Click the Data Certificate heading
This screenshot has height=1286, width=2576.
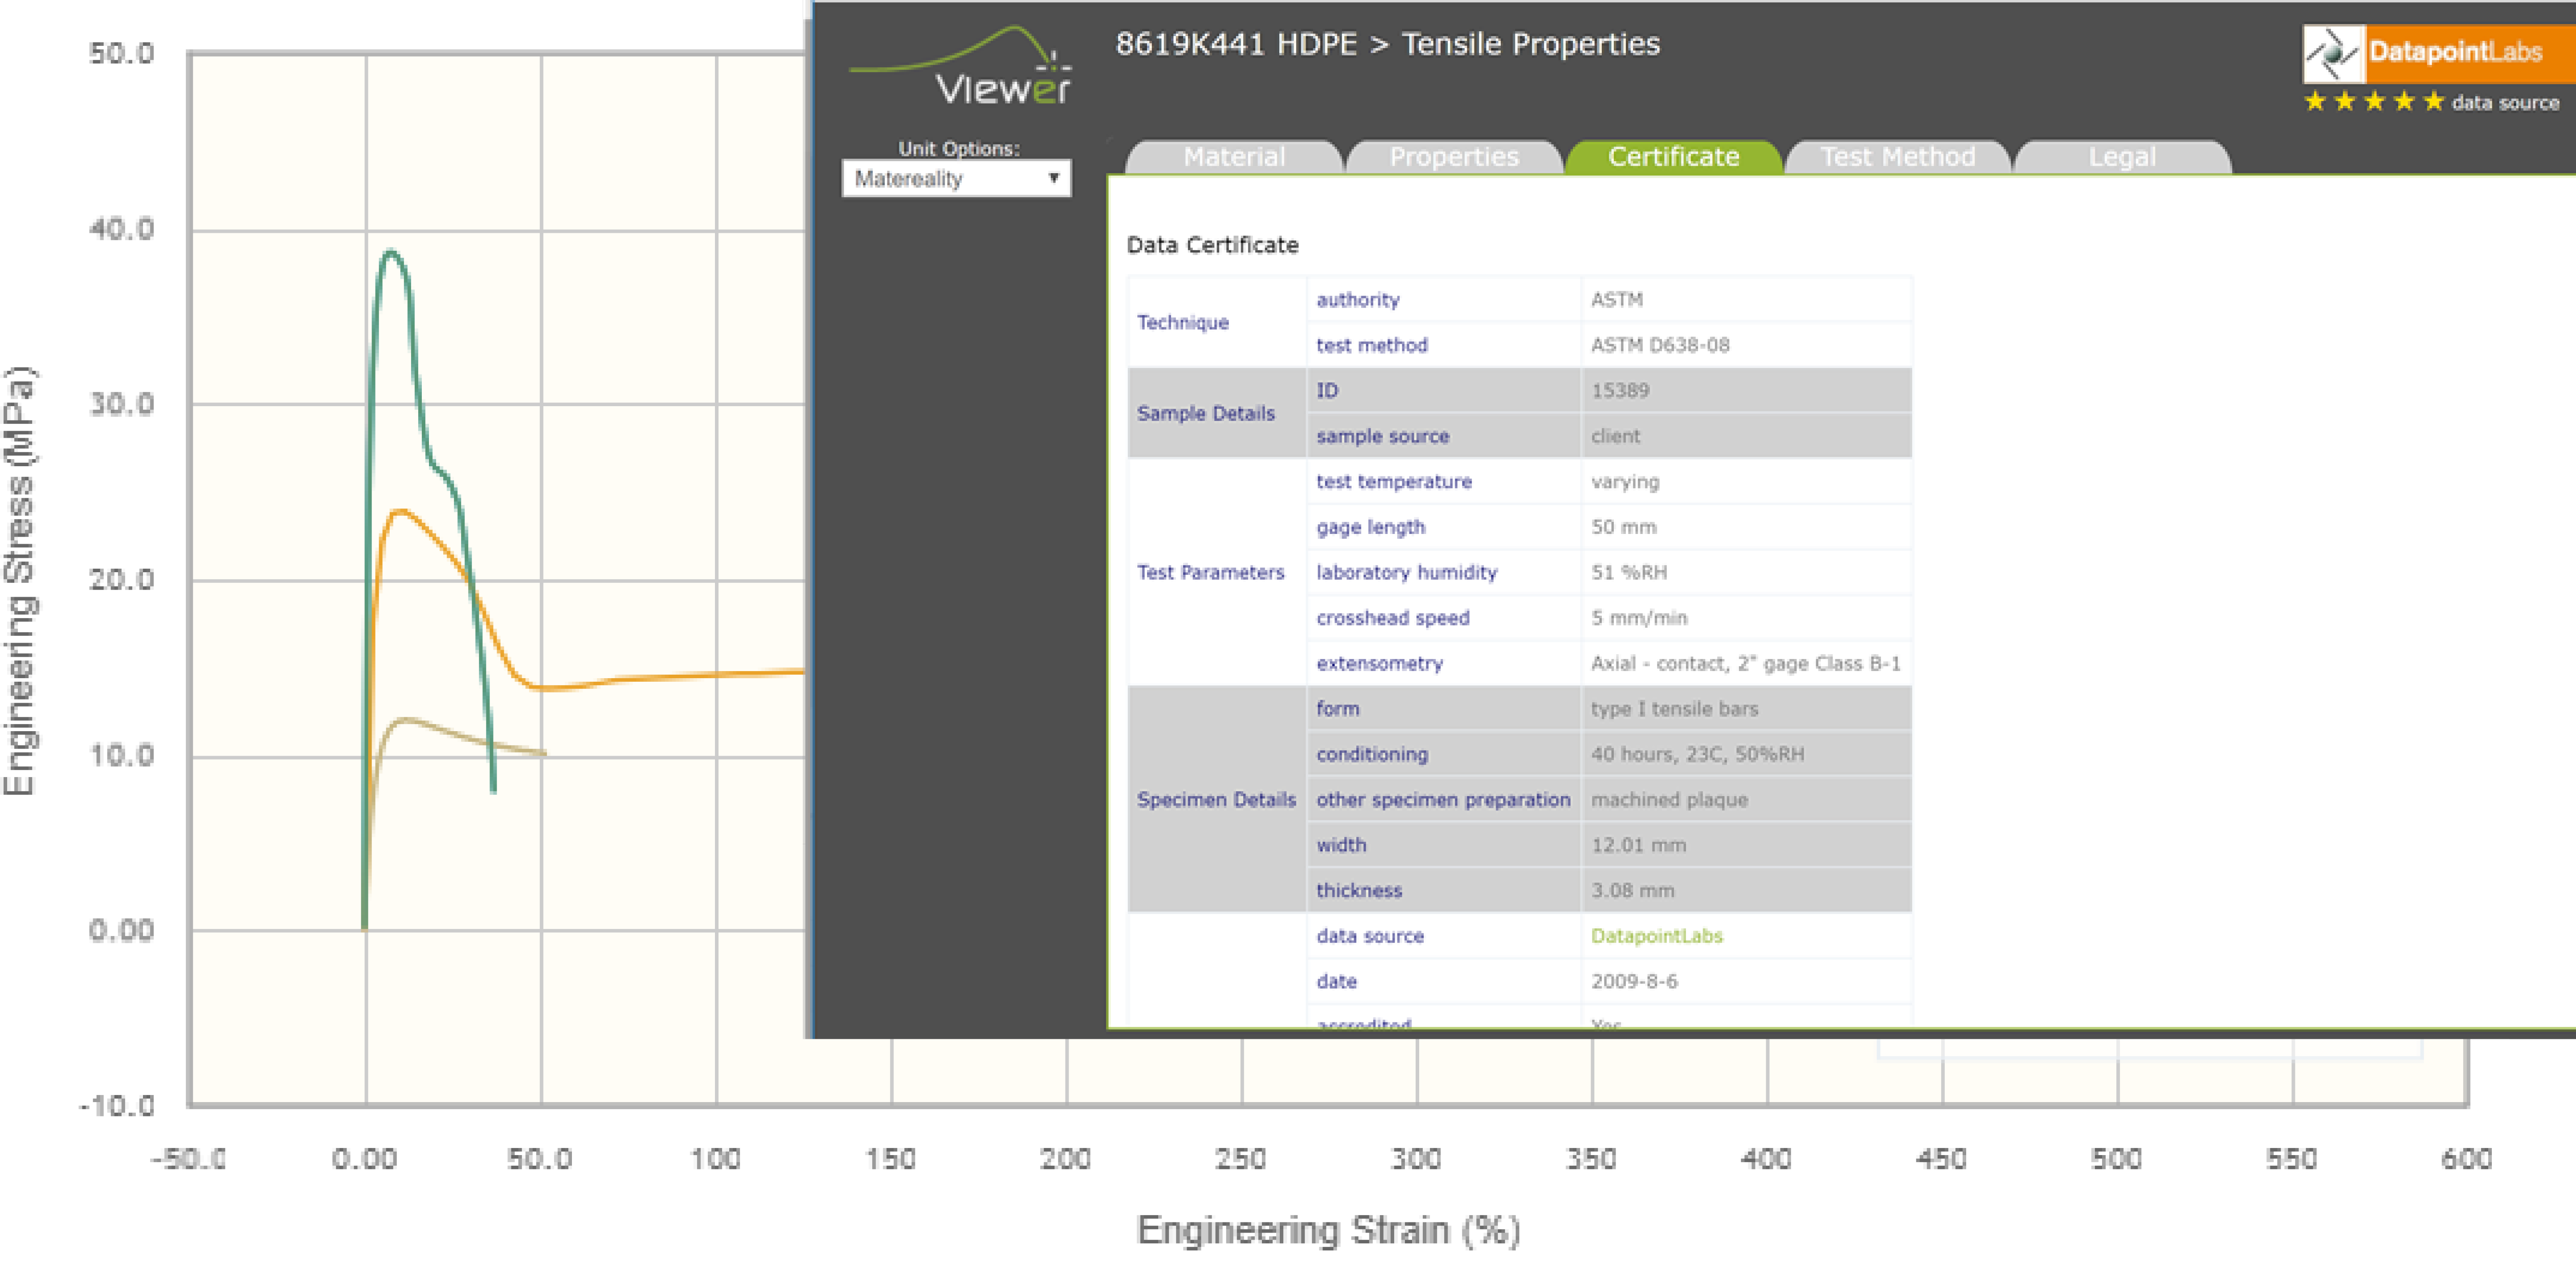pos(1212,245)
